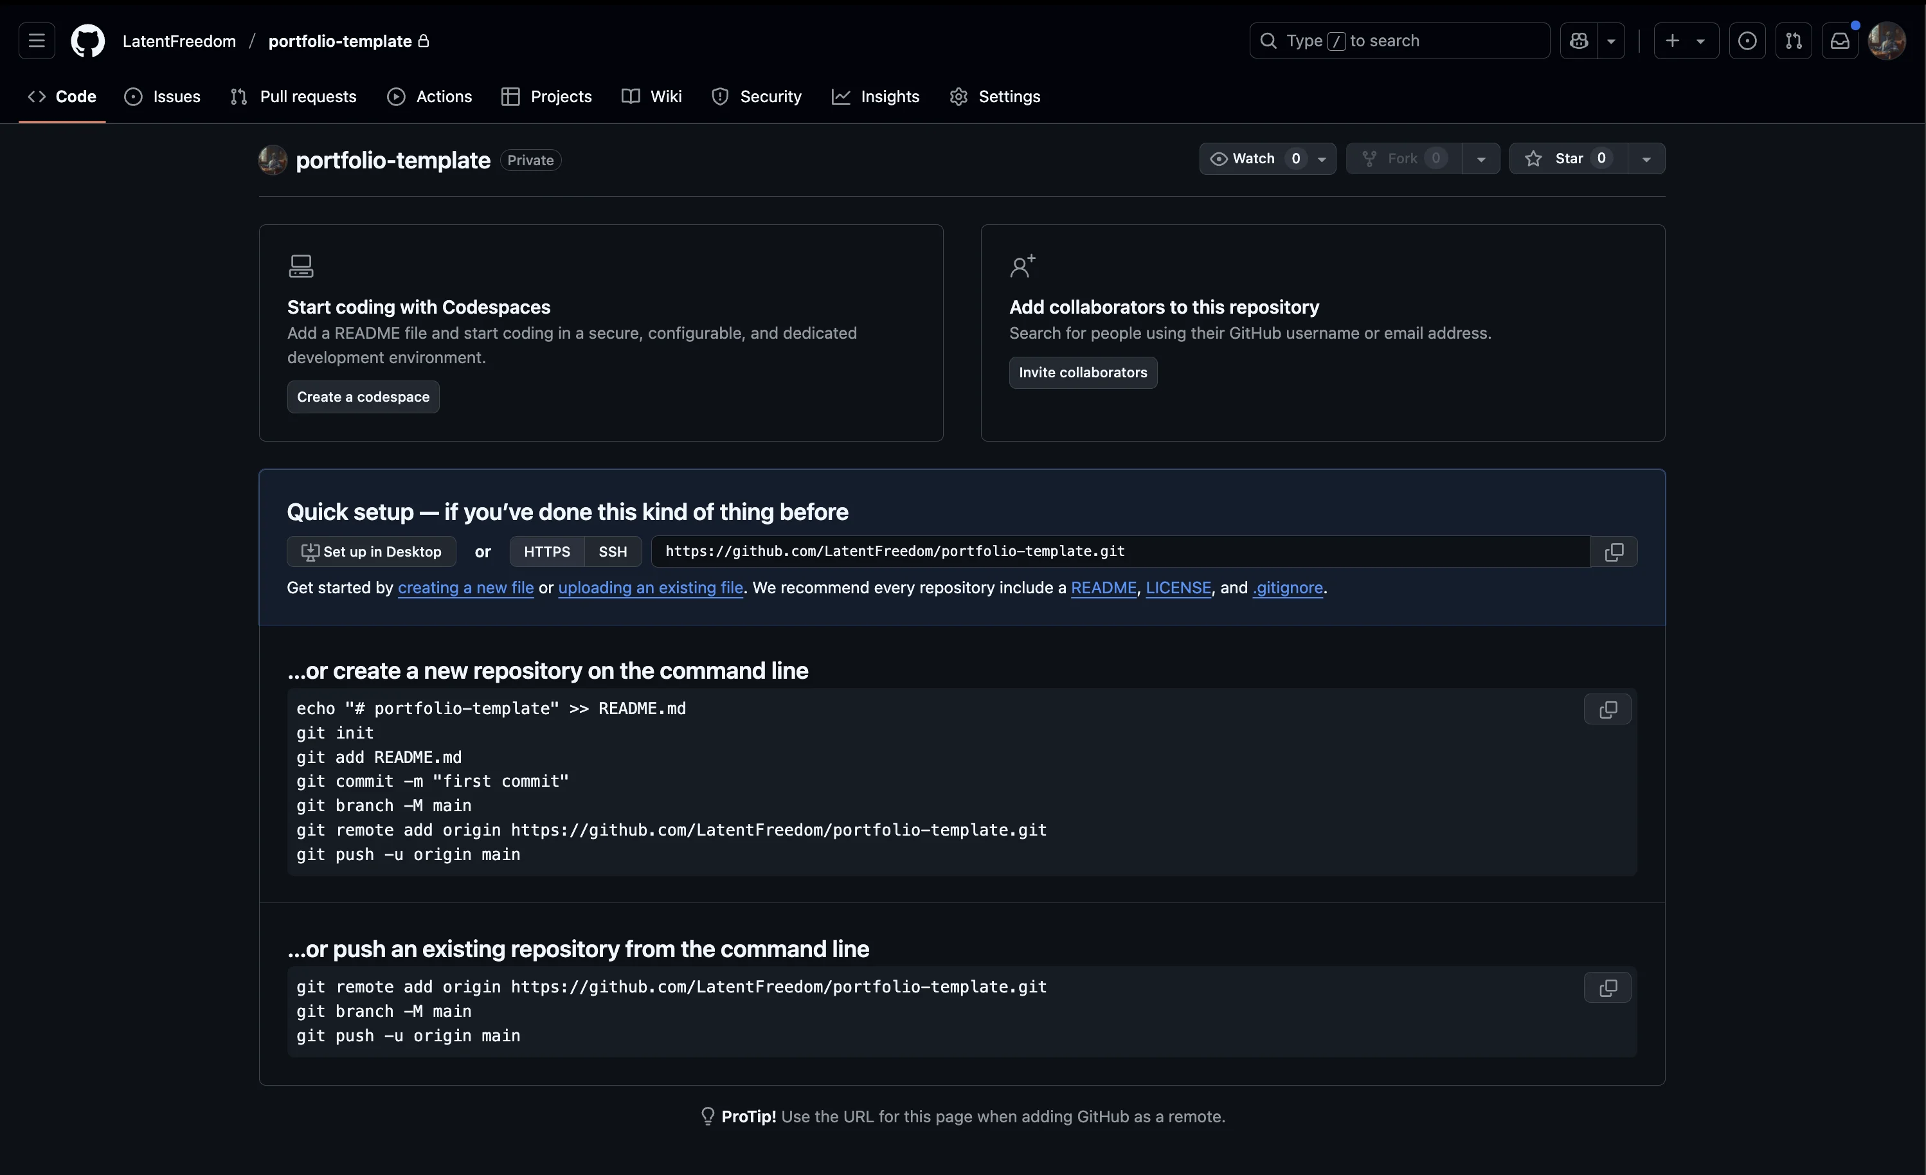
Task: Open the notifications inbox
Action: coord(1841,40)
